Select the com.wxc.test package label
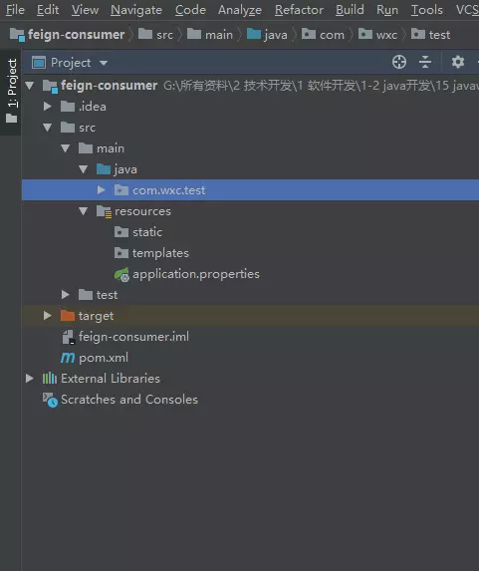Image resolution: width=479 pixels, height=571 pixels. coord(169,190)
